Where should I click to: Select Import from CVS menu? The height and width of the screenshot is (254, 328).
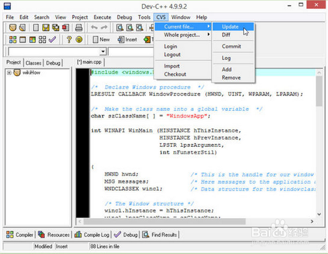click(182, 66)
